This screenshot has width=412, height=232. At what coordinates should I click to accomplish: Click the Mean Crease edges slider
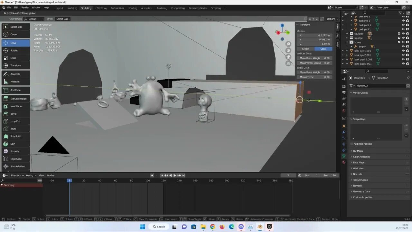click(314, 77)
